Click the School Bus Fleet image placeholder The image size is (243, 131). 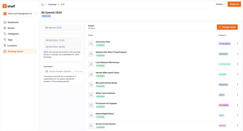pos(91,44)
